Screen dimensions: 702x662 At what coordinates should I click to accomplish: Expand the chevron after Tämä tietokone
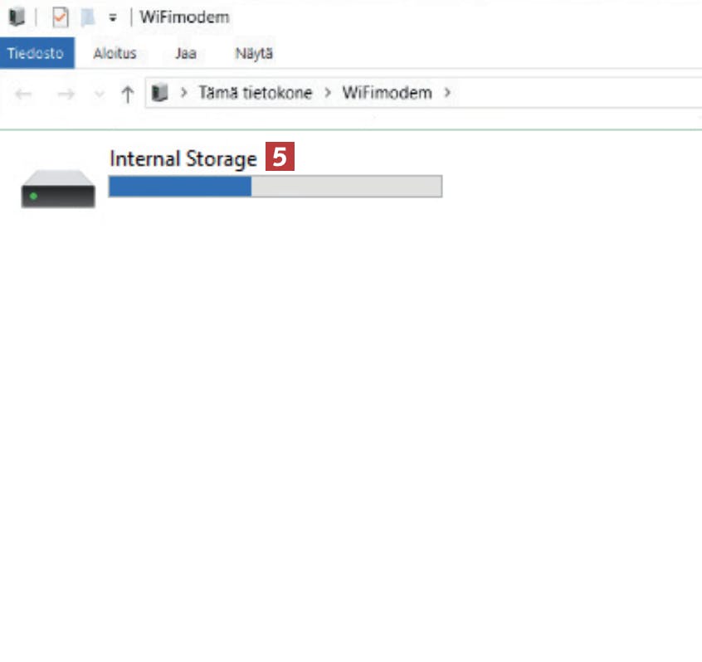(327, 93)
